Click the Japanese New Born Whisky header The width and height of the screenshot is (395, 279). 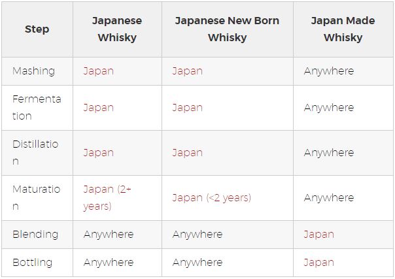[x=227, y=29]
